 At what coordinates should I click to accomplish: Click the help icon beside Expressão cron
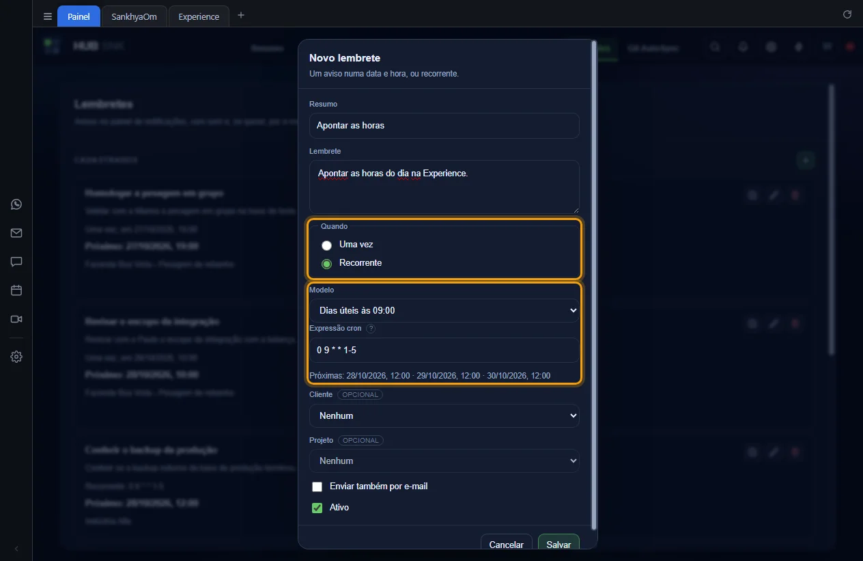pyautogui.click(x=371, y=329)
